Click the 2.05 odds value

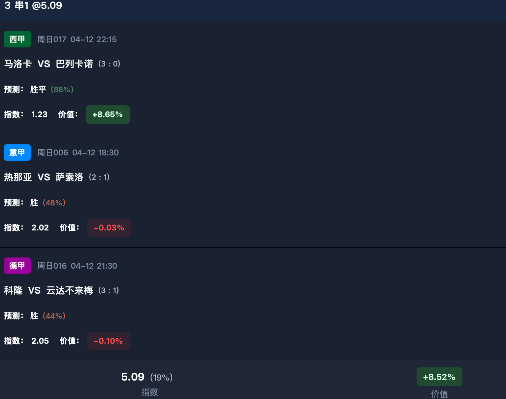40,341
